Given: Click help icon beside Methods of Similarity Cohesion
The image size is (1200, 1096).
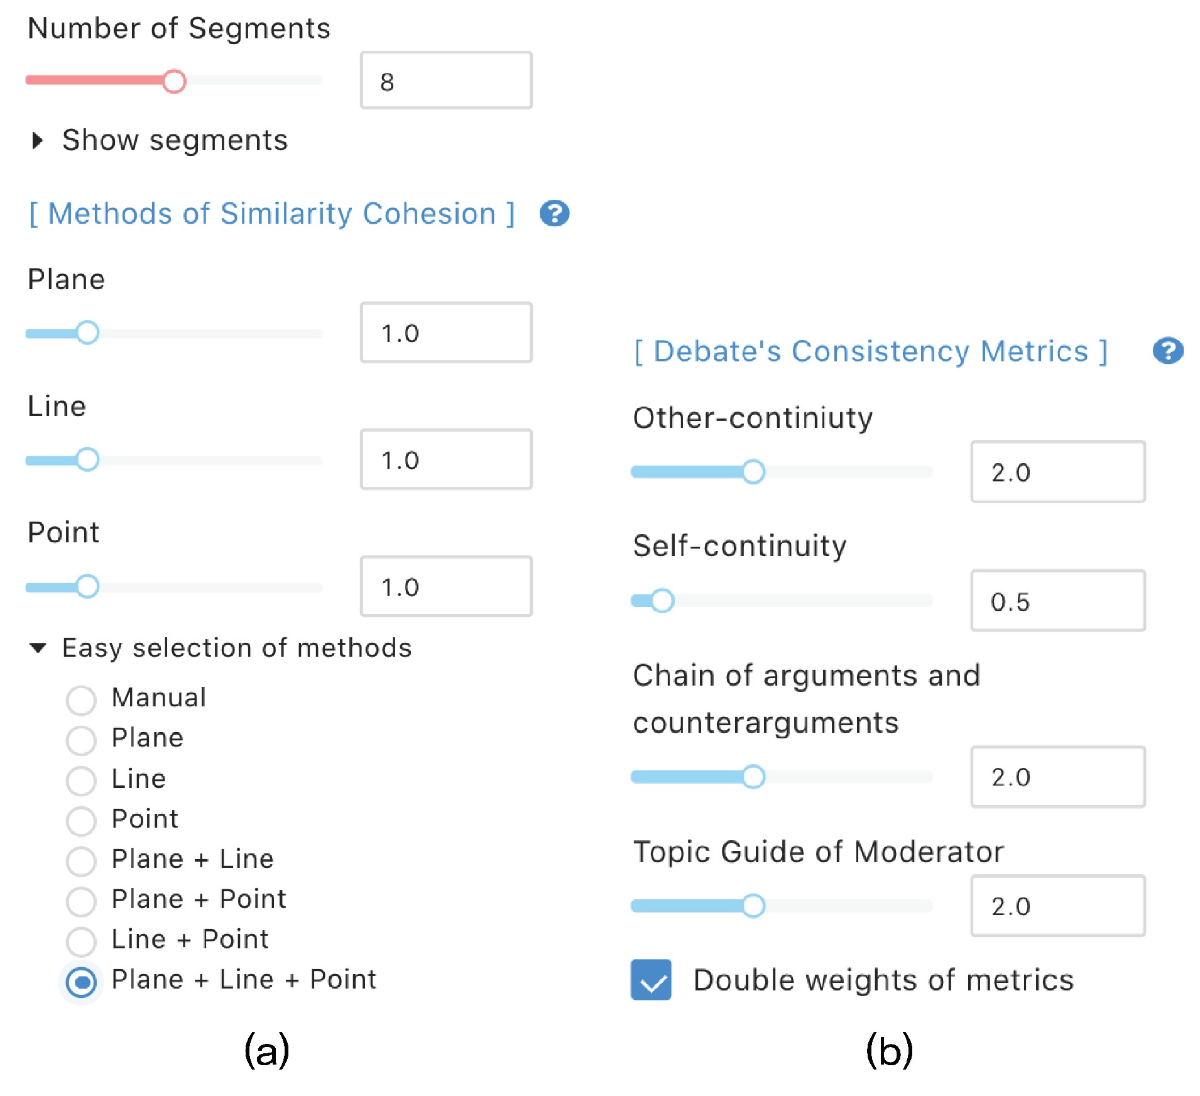Looking at the screenshot, I should tap(554, 214).
